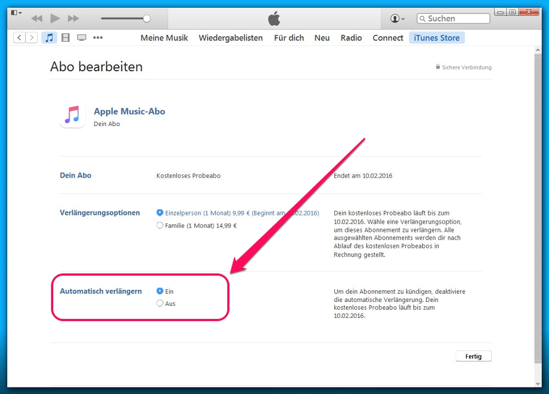The height and width of the screenshot is (394, 549).
Task: Open the iTunes menu in top-left corner
Action: (16, 12)
